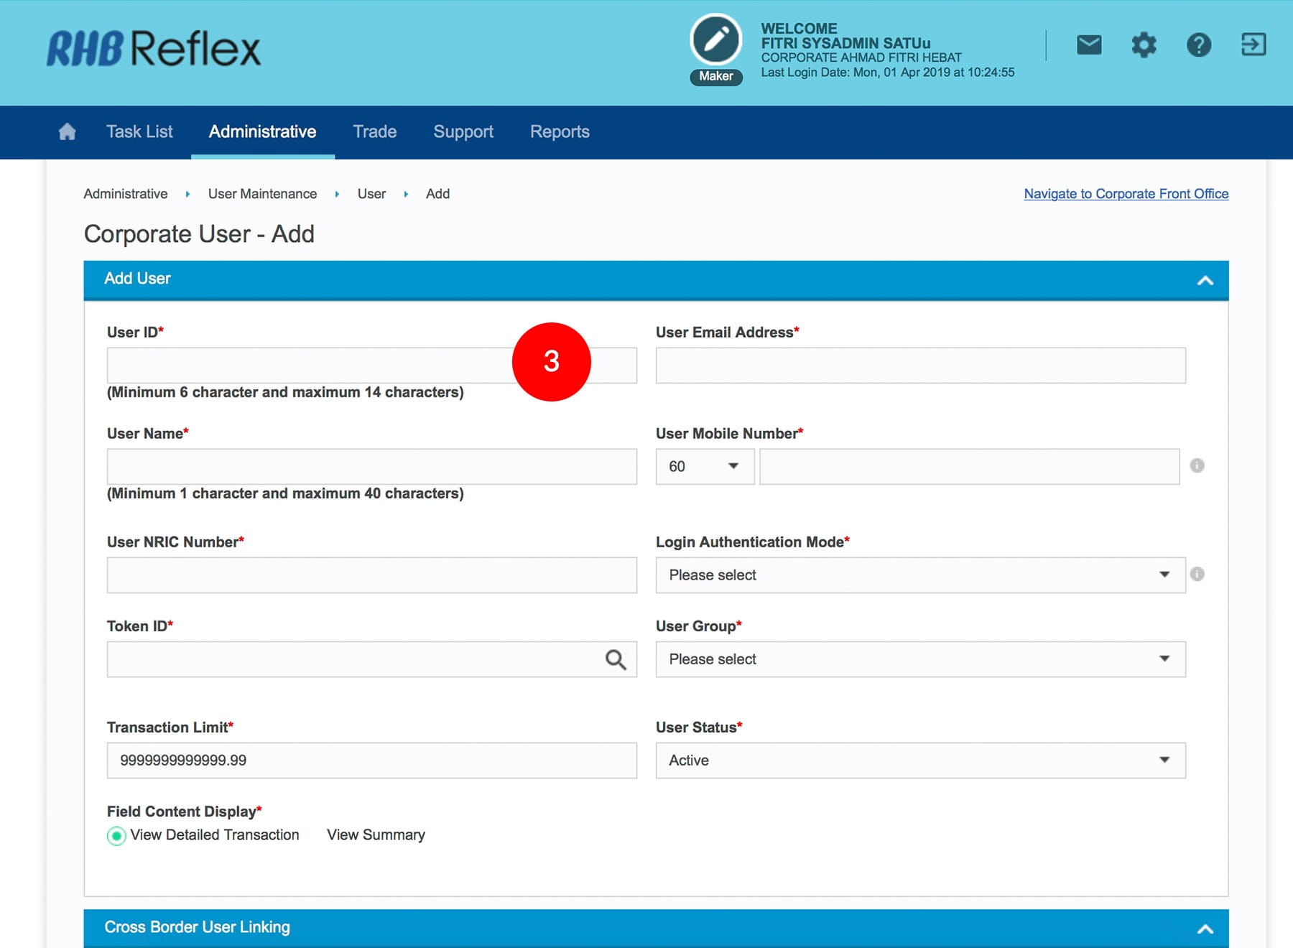
Task: Show info for User Mobile Number
Action: pos(1197,465)
